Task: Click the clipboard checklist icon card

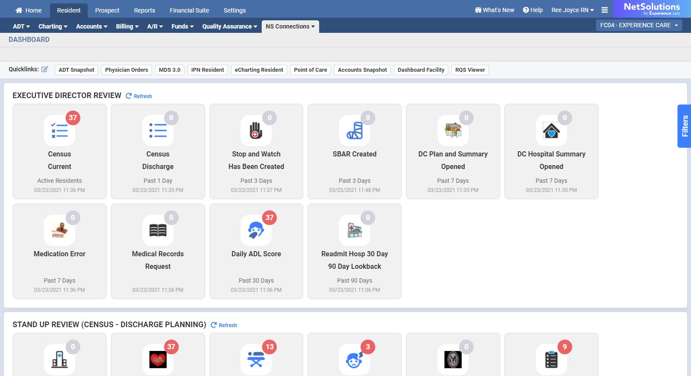Action: pos(552,360)
